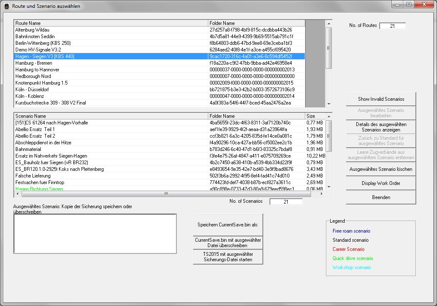This screenshot has height=306, width=437.
Task: Click right arrow of horizontal scrollbar
Action: click(322, 194)
